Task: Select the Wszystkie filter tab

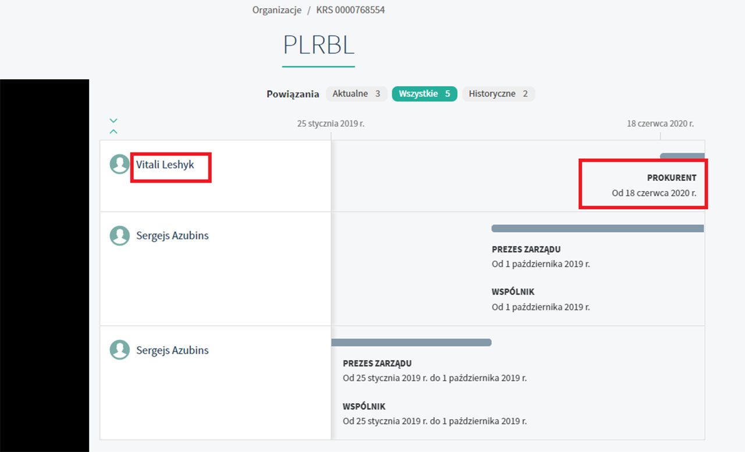Action: (424, 94)
